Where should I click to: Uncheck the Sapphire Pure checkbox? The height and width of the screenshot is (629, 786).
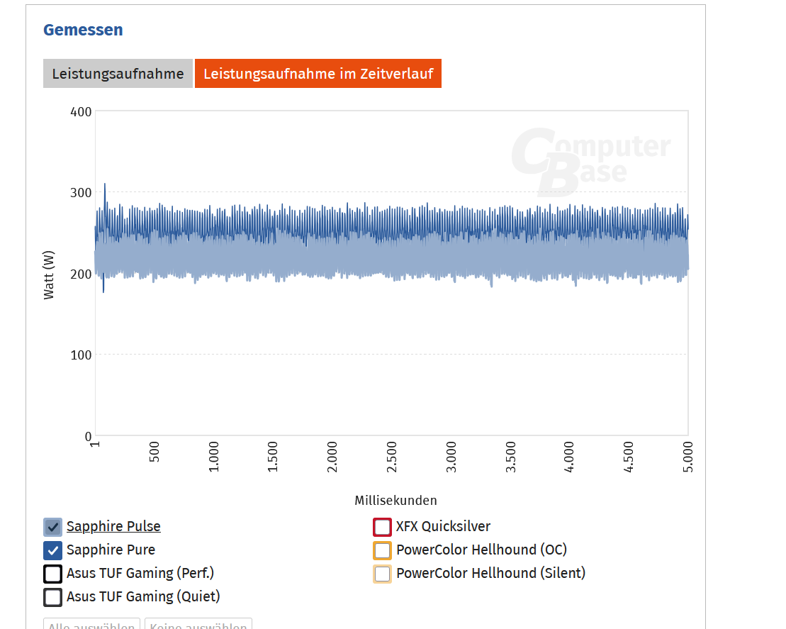pos(52,550)
